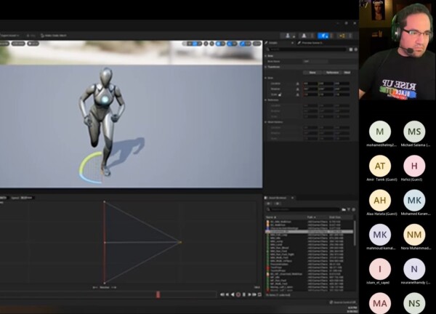Viewport: 436px width, 314px height.
Task: Select the rightmost blend space sample point
Action: click(x=179, y=242)
